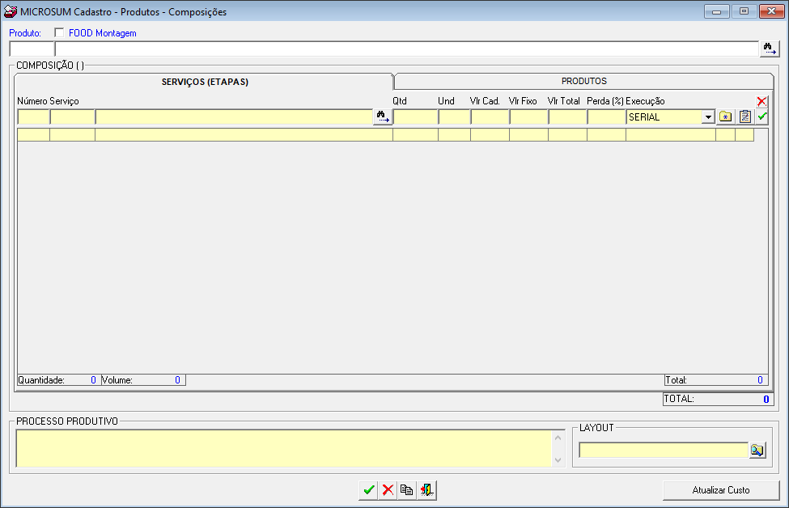Click the LAYOUT input field
This screenshot has width=789, height=508.
pyautogui.click(x=663, y=451)
